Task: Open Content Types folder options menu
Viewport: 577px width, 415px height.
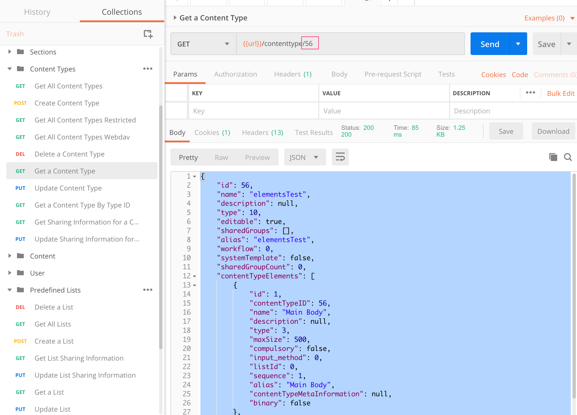Action: 148,69
